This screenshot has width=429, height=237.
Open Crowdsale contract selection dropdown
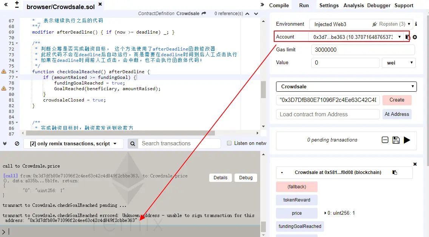[346, 87]
